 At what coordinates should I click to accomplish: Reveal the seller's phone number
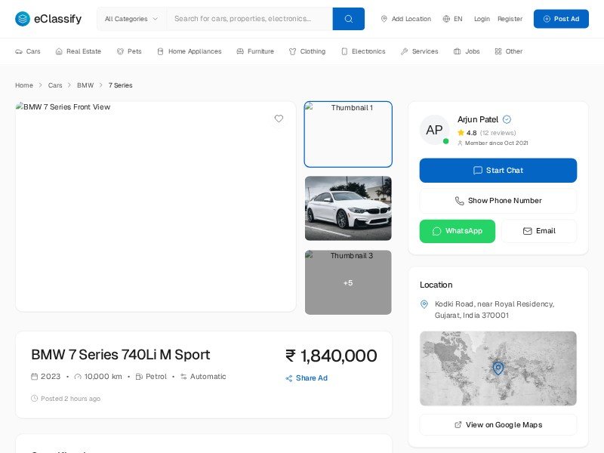point(498,201)
